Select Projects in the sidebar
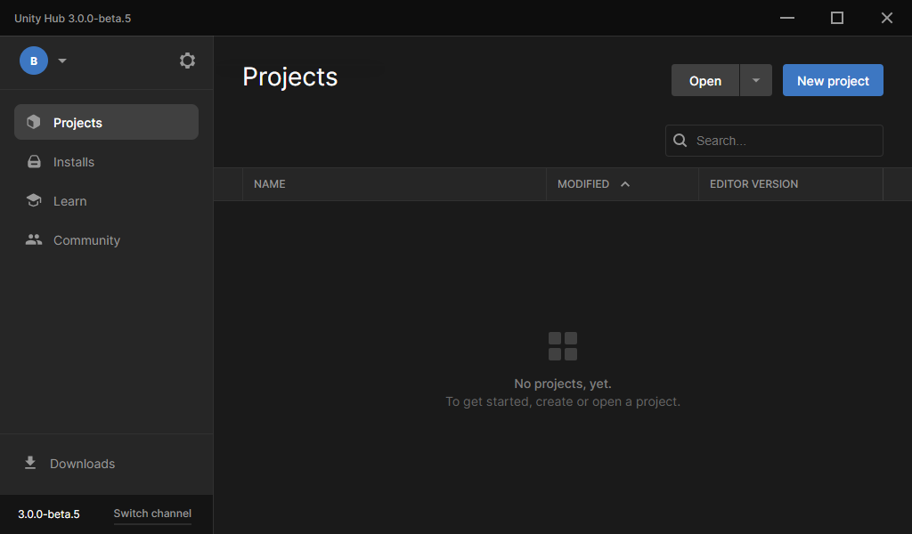Viewport: 912px width, 534px height. [x=107, y=122]
